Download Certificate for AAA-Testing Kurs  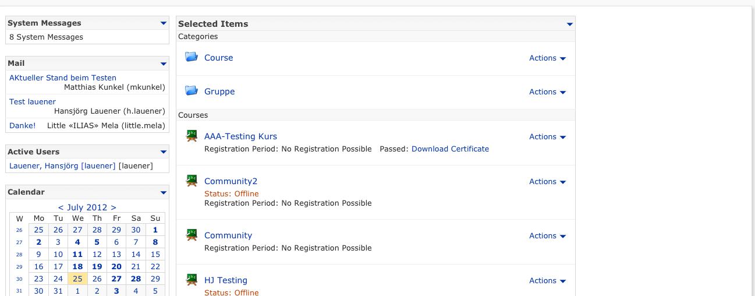tap(450, 149)
